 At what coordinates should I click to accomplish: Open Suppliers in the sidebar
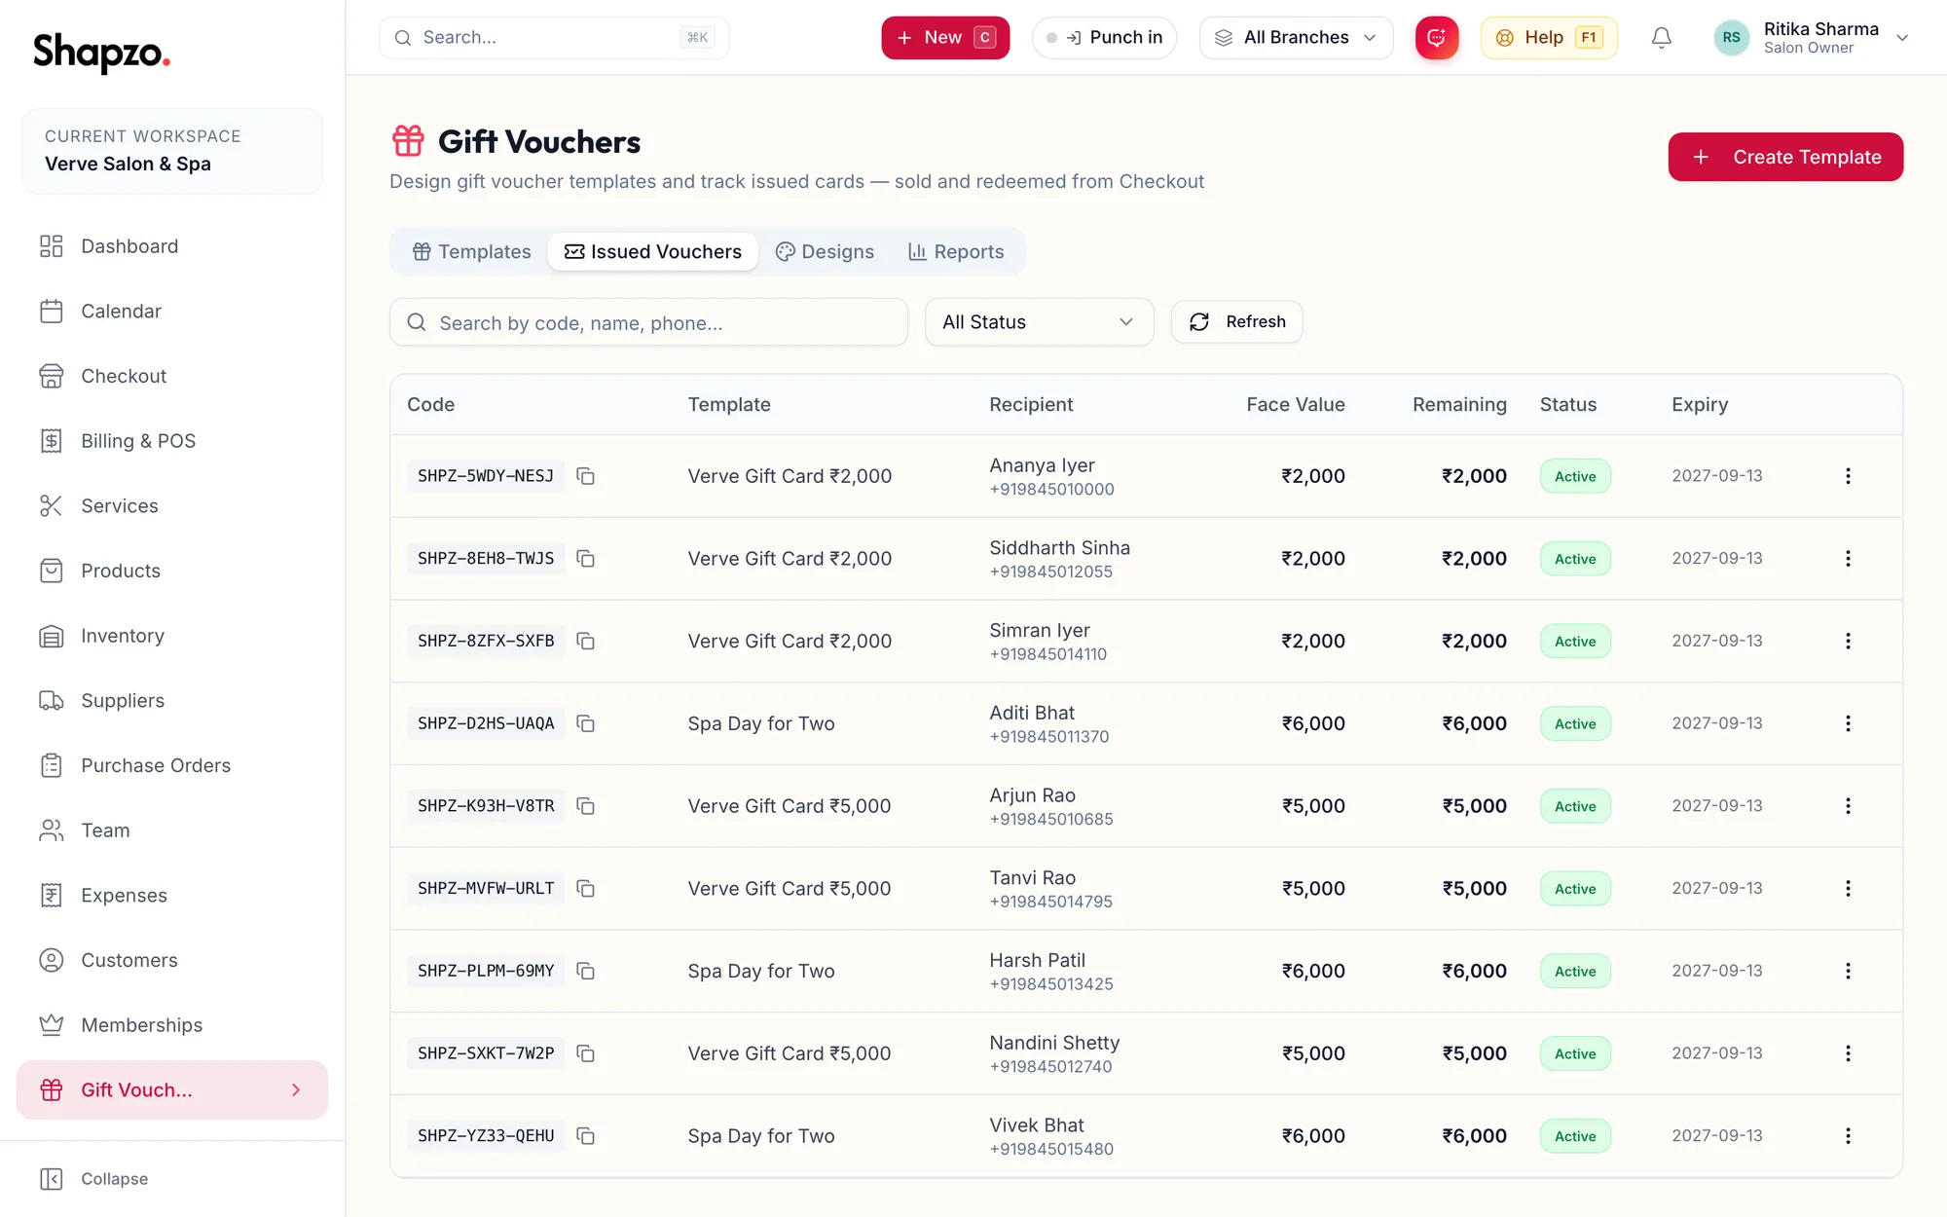172,701
